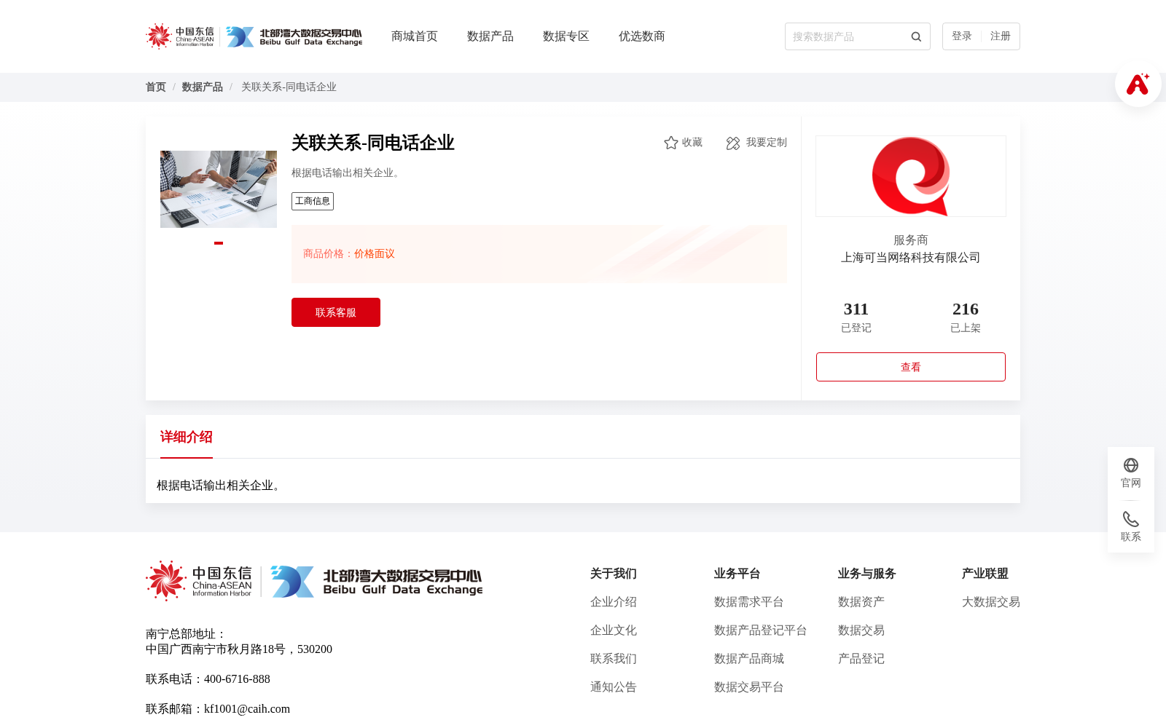
Task: Click the search magnifier icon
Action: tap(916, 36)
